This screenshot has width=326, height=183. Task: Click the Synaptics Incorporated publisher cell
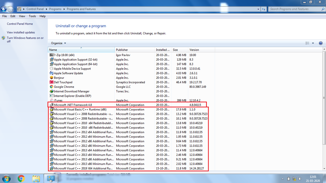130,82
